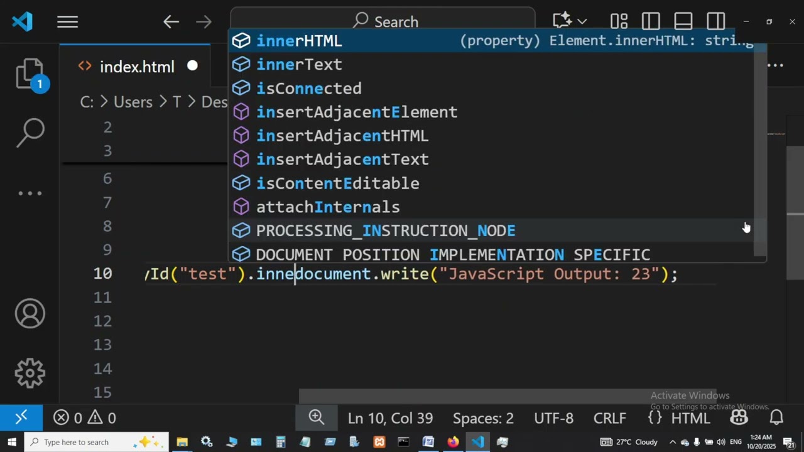Choose insertAdjacentElement suggestion
804x452 pixels.
[x=491, y=112]
